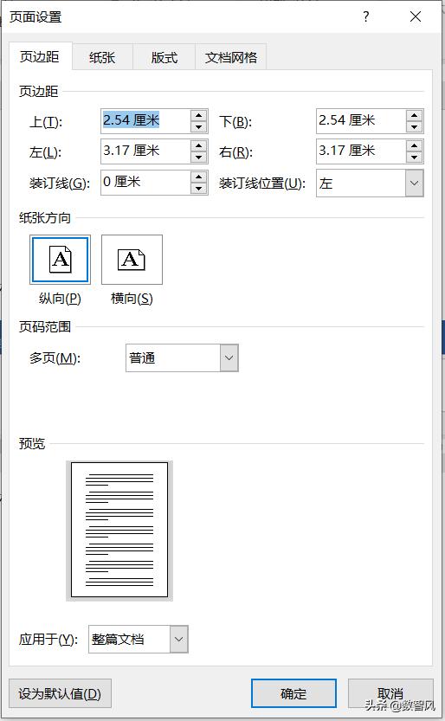Switch to the 纸张 paper tab
The height and width of the screenshot is (721, 445).
pos(102,57)
